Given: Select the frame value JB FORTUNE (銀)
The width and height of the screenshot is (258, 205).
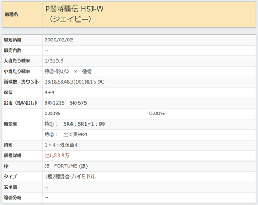Looking at the screenshot, I should 66,166.
